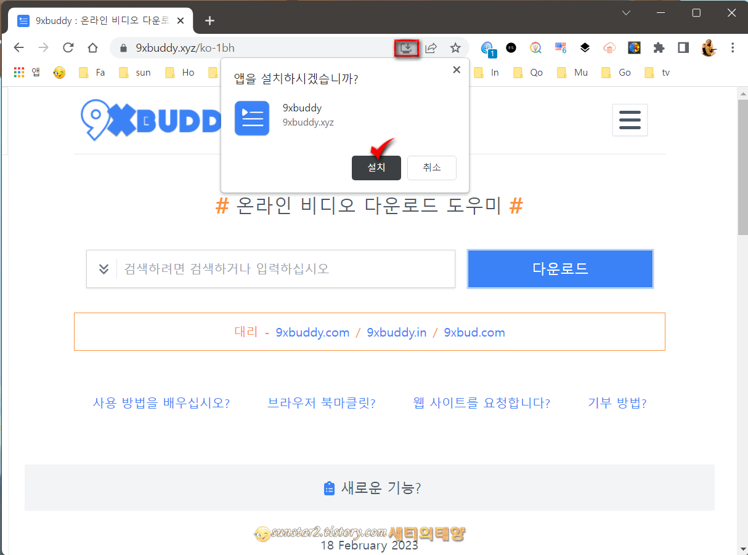Click the cloud clipboard extension icon
Image resolution: width=748 pixels, height=555 pixels.
[609, 47]
